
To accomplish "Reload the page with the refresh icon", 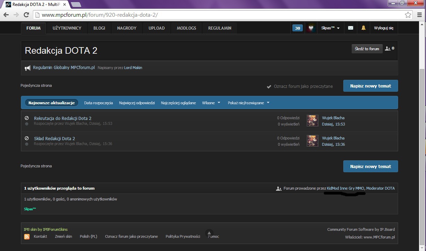I will click(x=26, y=15).
